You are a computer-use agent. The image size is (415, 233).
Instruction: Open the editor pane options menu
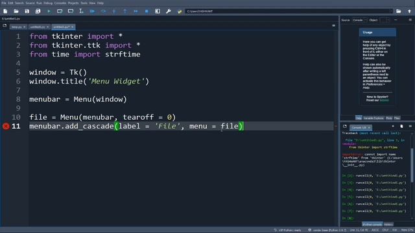pyautogui.click(x=333, y=26)
